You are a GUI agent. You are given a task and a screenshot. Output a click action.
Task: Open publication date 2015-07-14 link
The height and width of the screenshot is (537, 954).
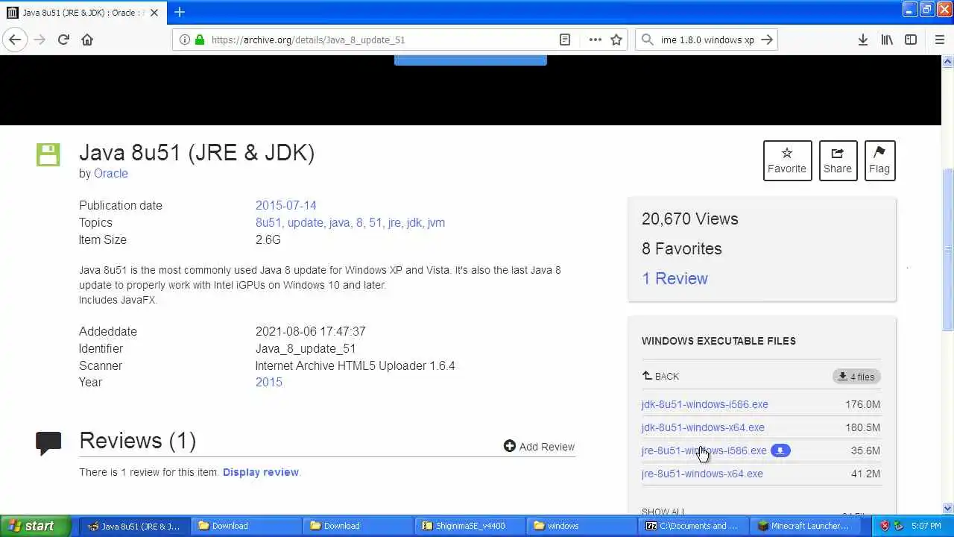tap(285, 205)
